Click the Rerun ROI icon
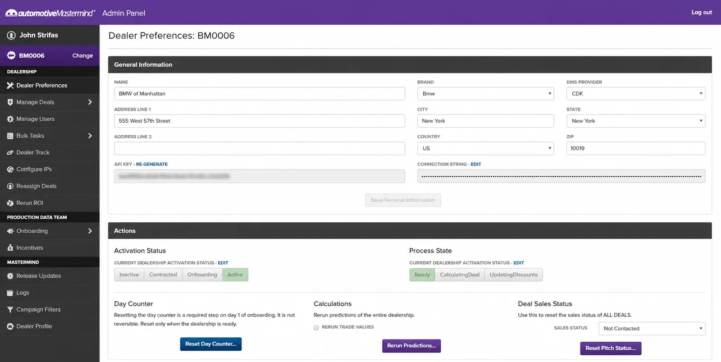Viewport: 721px width, 362px height. point(10,203)
